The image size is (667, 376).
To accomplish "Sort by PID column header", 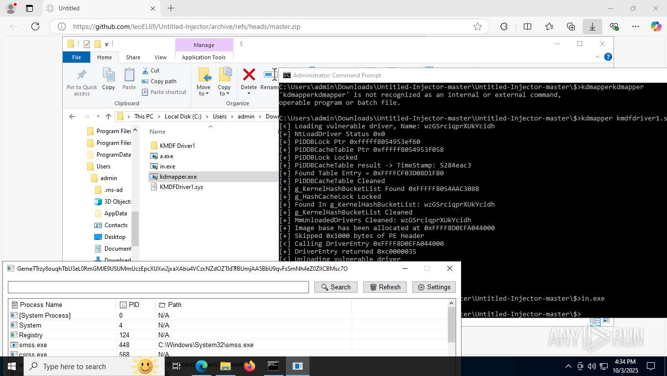I will point(135,305).
